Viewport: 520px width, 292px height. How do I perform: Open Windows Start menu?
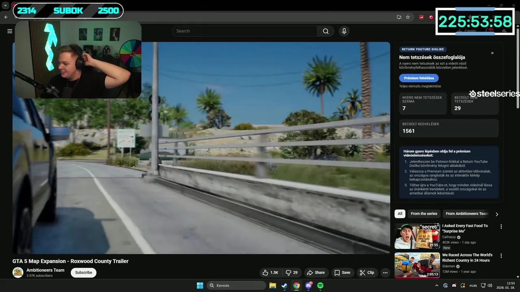200,286
